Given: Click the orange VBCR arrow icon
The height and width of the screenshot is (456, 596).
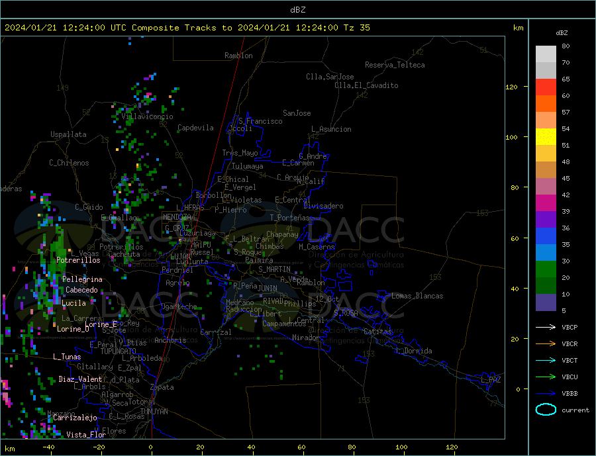Looking at the screenshot, I should point(546,344).
